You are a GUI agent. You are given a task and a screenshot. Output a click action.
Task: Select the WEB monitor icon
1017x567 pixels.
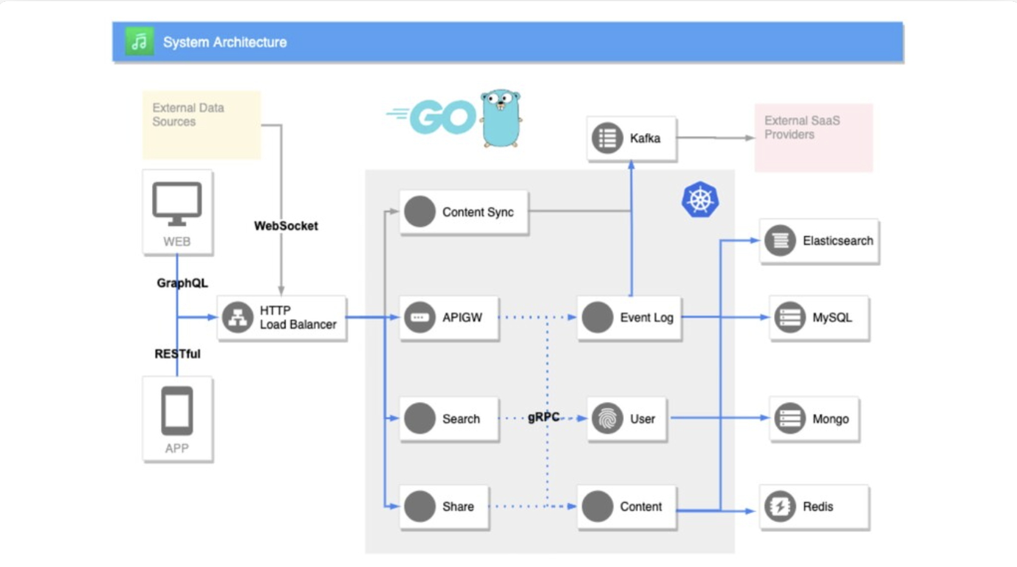click(177, 204)
